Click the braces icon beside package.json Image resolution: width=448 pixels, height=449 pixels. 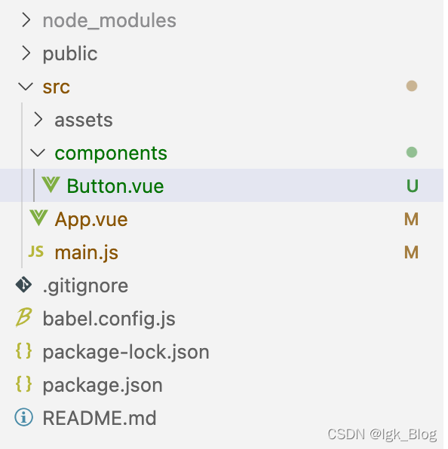click(x=24, y=384)
